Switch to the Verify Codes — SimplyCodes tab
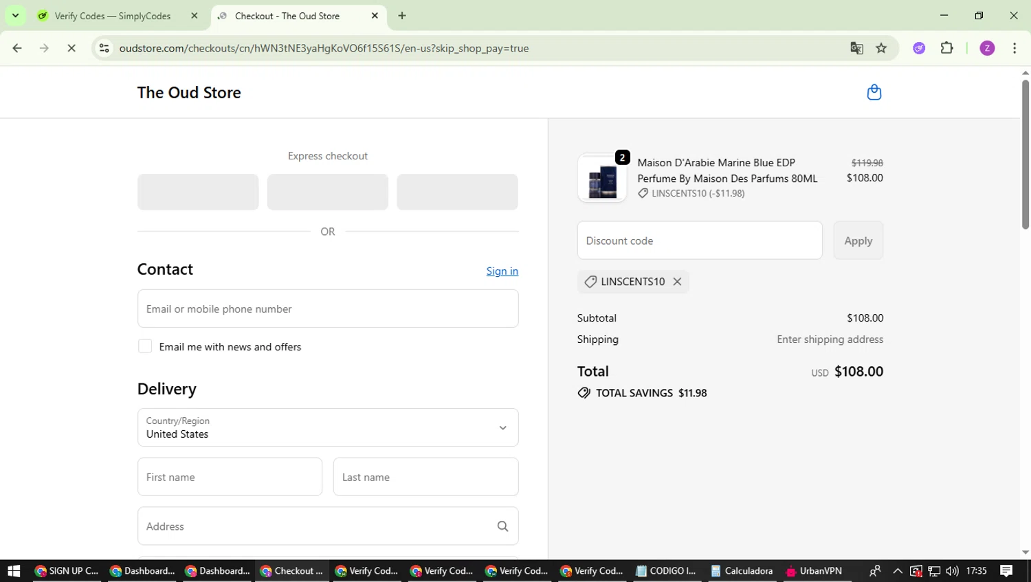 coord(113,16)
